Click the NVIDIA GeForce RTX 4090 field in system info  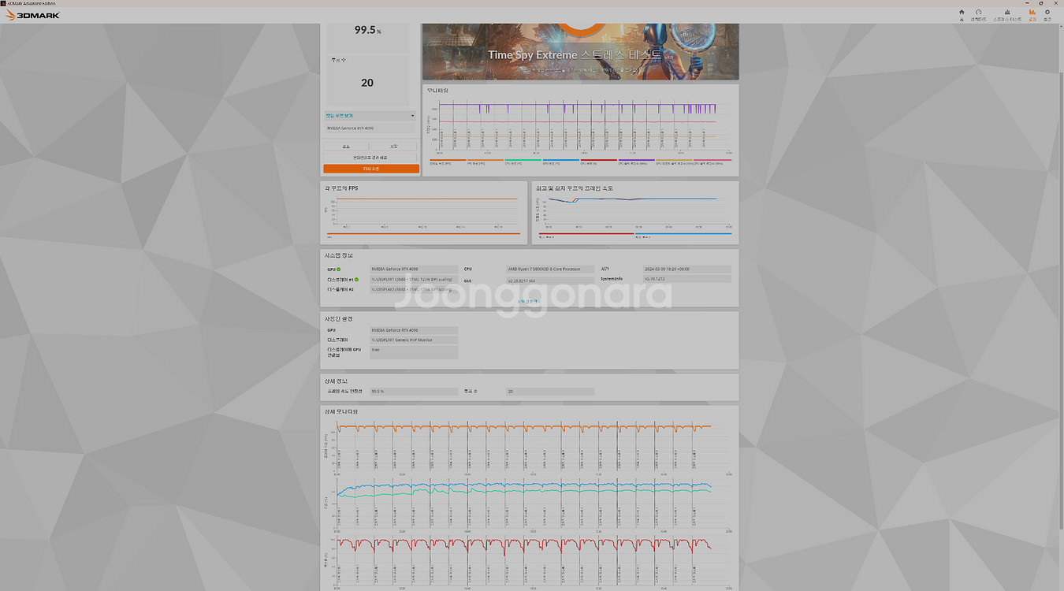point(414,269)
